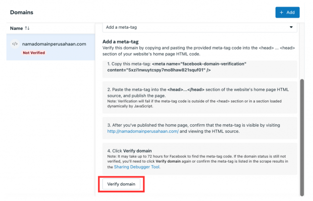Click the vertical scrollbar thumb

pyautogui.click(x=302, y=137)
